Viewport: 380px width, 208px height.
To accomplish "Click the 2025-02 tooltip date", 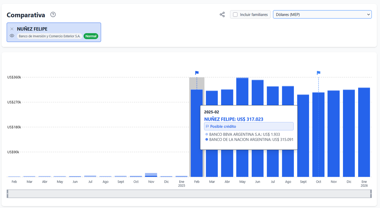I will 212,112.
